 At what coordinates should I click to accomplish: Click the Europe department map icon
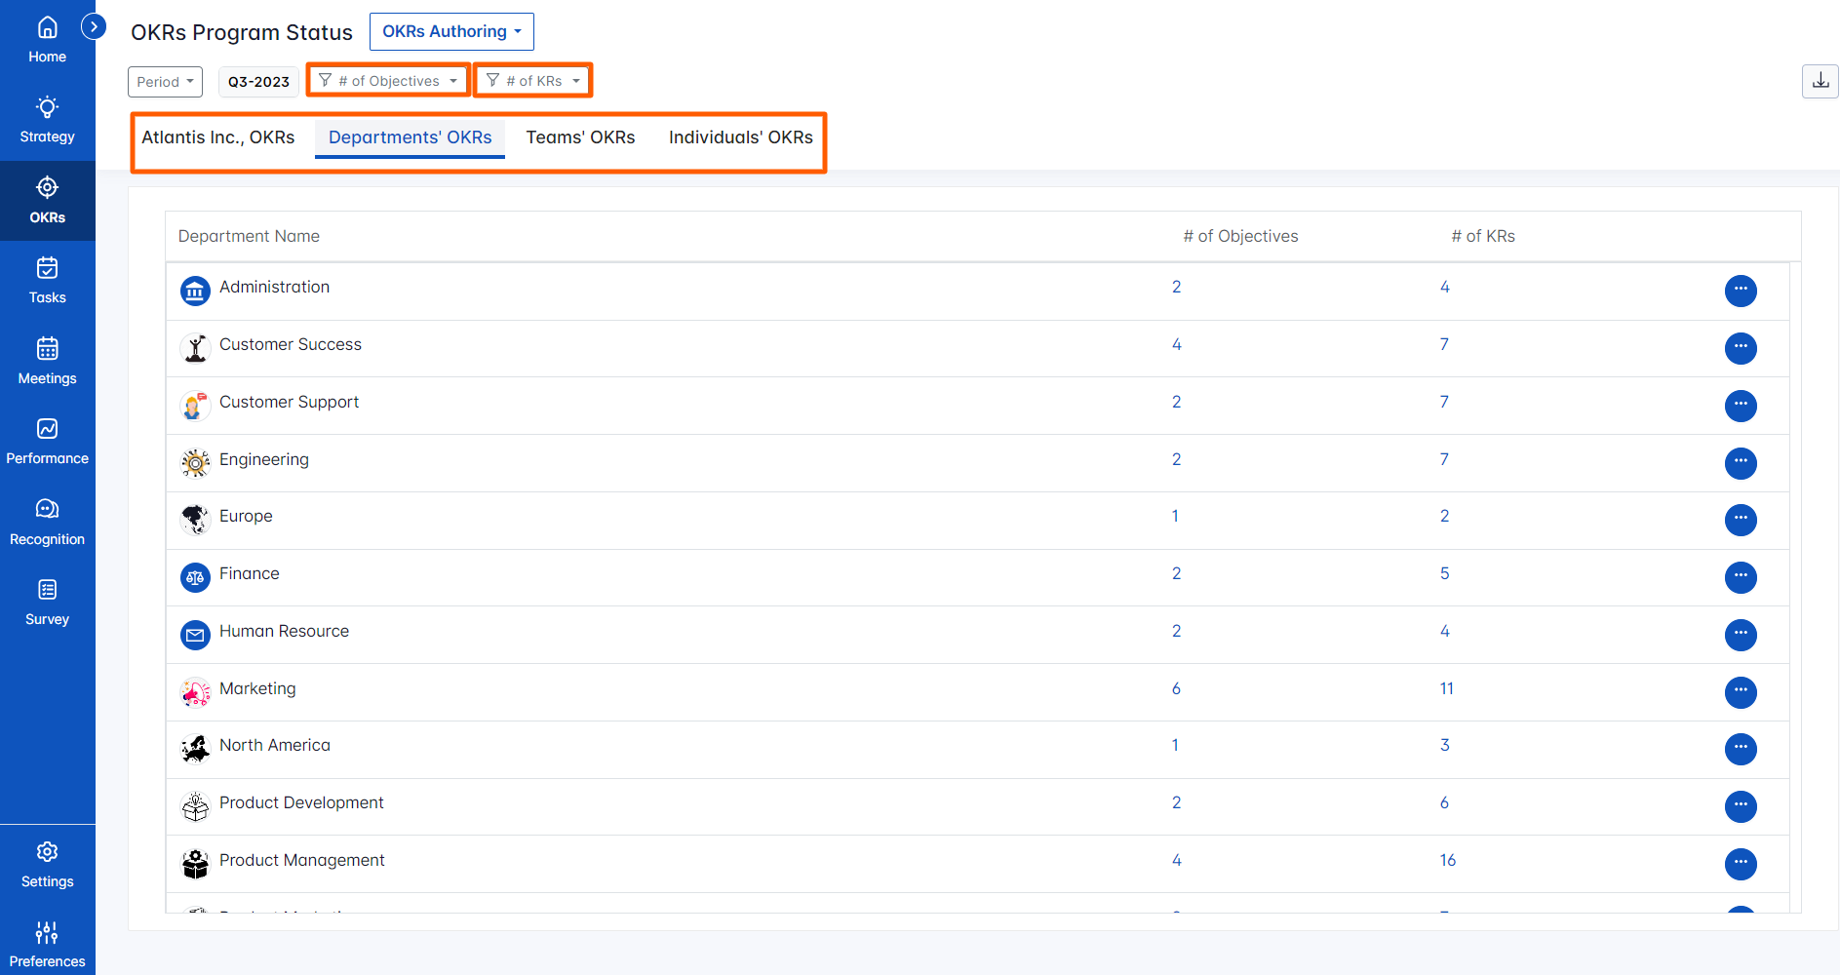click(195, 520)
